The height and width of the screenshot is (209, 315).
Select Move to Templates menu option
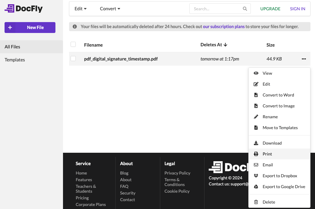click(x=280, y=128)
